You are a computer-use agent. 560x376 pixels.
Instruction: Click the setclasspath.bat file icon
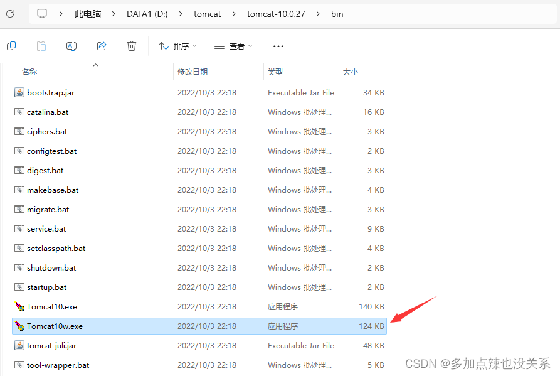pyautogui.click(x=19, y=248)
